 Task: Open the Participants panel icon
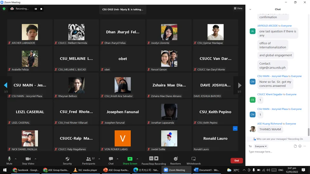(89, 159)
